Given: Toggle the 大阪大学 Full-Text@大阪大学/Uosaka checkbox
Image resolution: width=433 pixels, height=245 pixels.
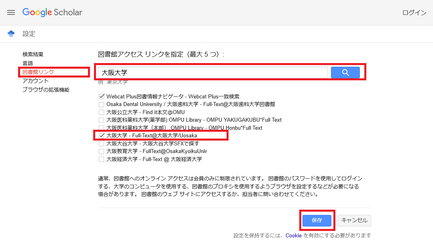Looking at the screenshot, I should [x=101, y=136].
